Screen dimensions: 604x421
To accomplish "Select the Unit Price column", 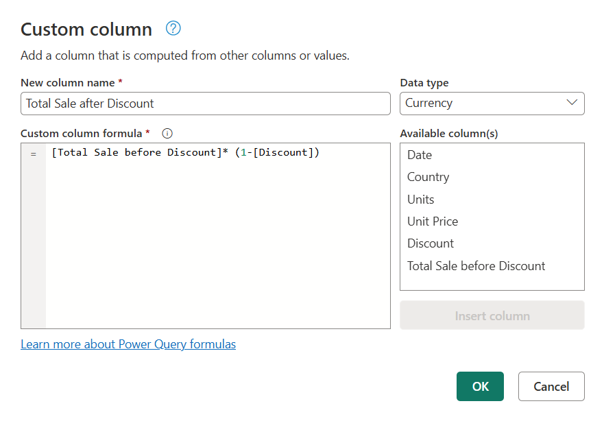I will (432, 221).
